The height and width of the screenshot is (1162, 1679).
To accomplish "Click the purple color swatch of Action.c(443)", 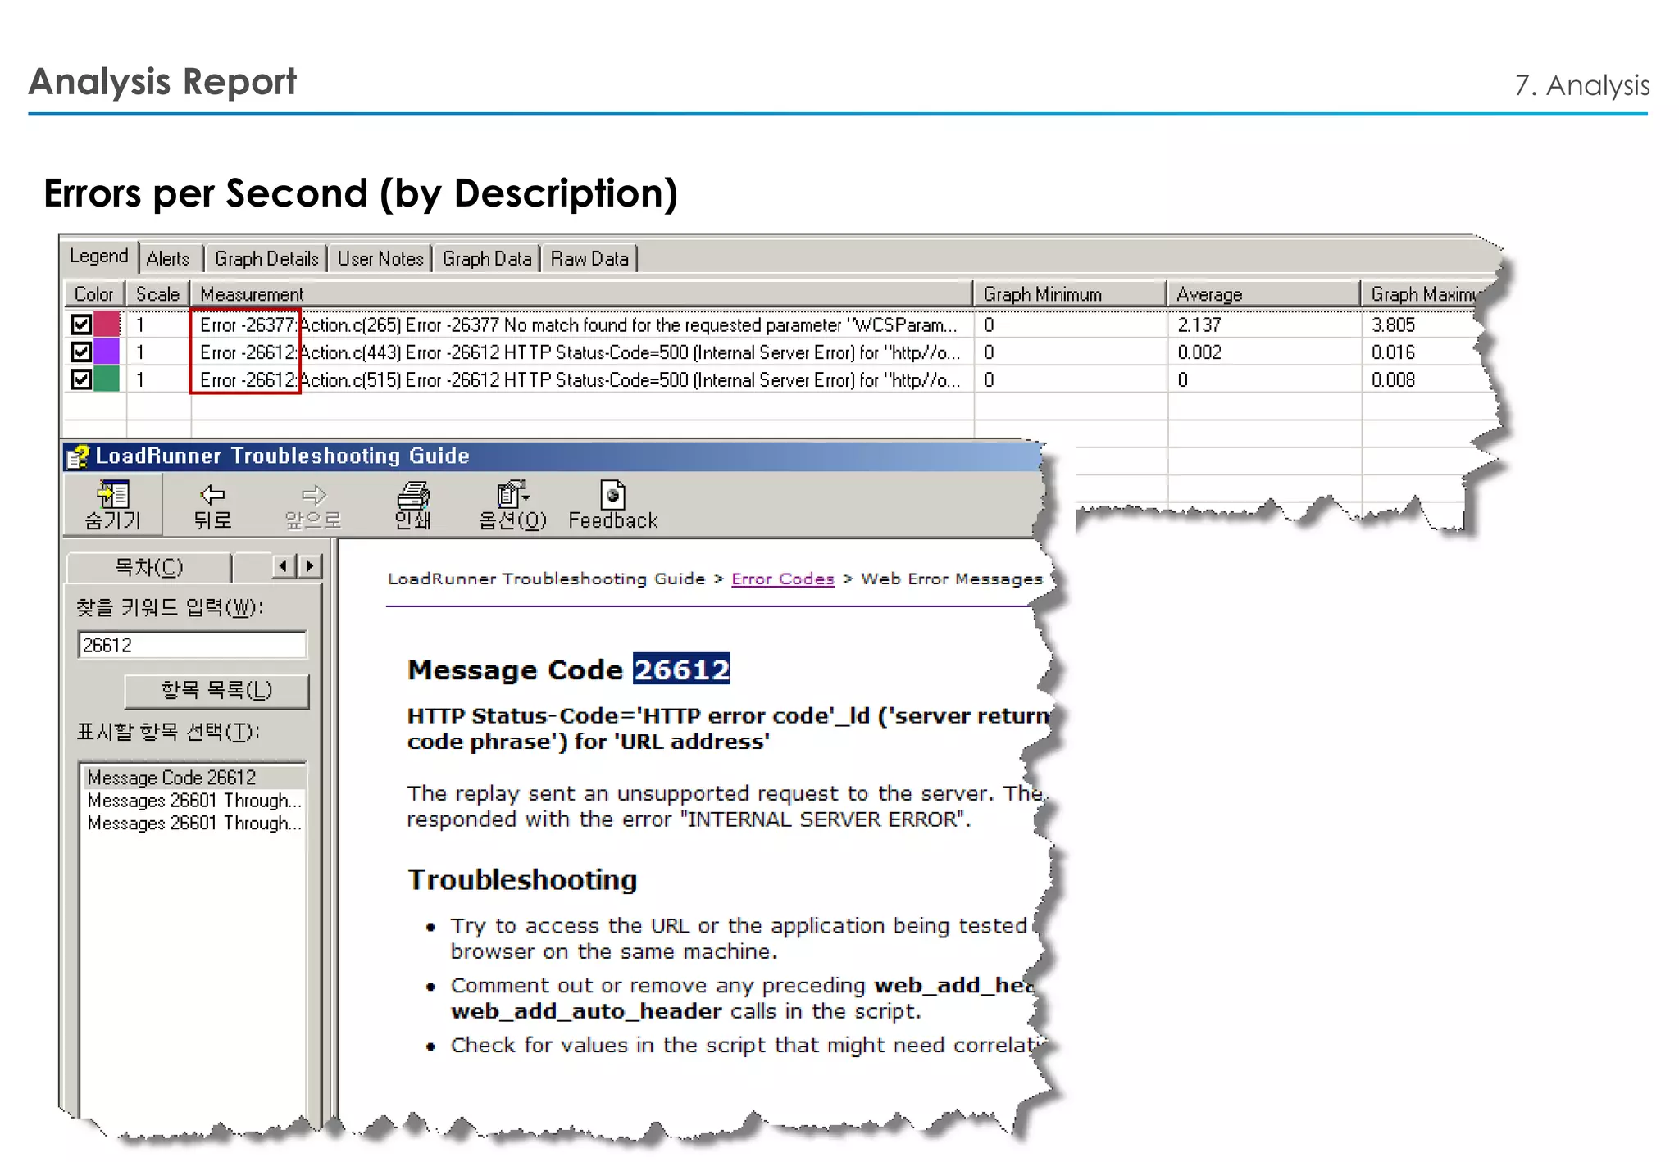I will coord(107,352).
